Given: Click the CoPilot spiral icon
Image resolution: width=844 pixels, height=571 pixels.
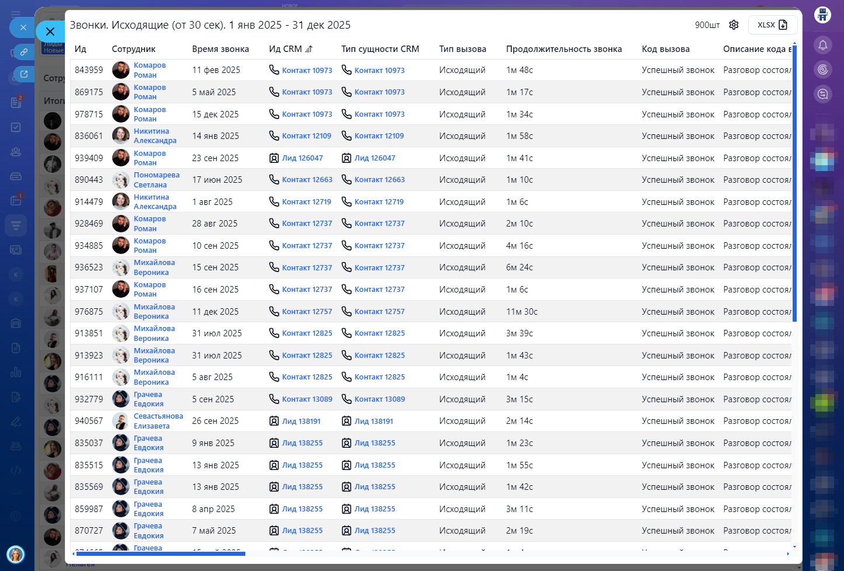Looking at the screenshot, I should (x=822, y=69).
